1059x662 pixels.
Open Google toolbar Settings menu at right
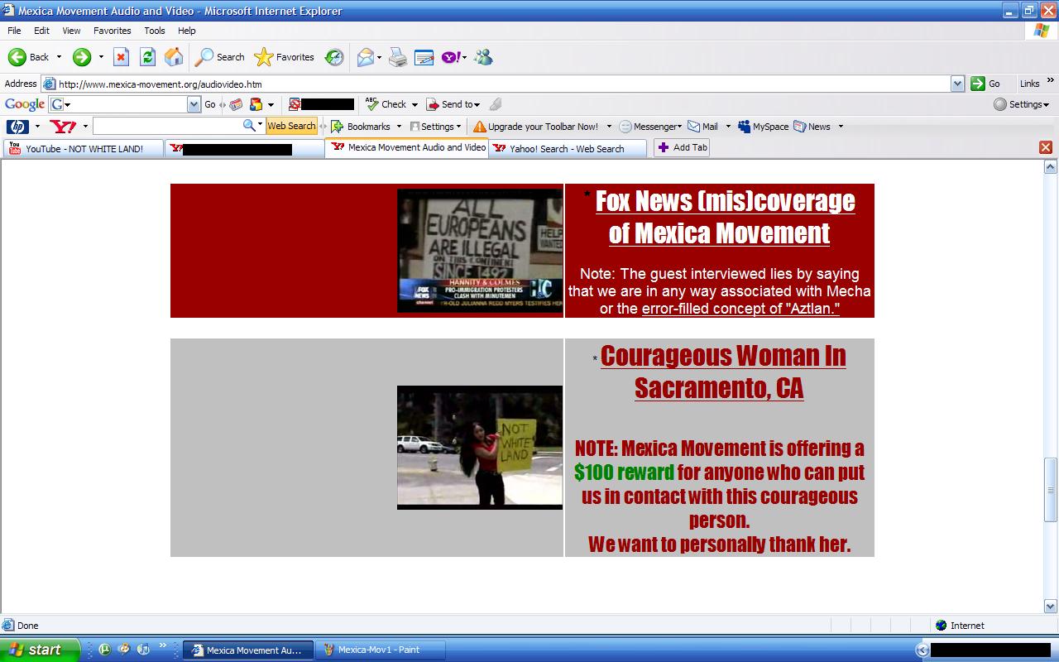coord(1022,104)
